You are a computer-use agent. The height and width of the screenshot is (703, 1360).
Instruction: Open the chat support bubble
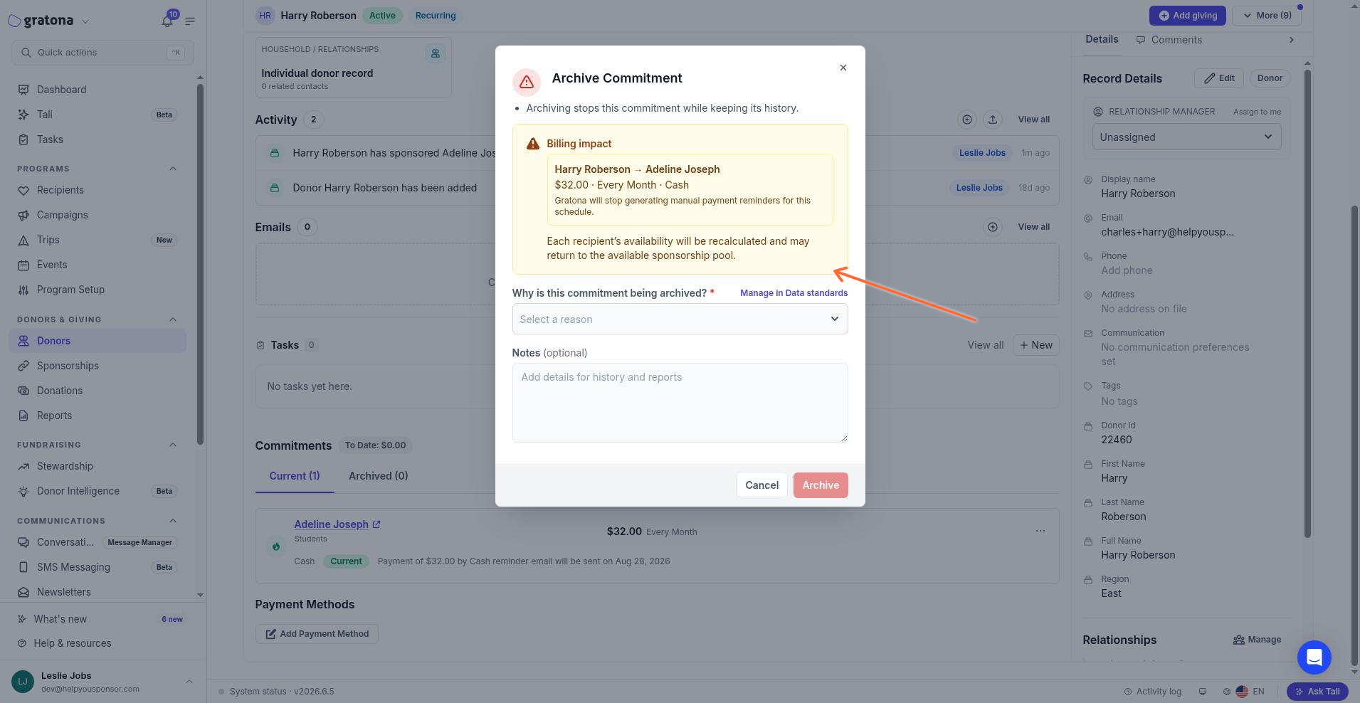click(x=1314, y=657)
